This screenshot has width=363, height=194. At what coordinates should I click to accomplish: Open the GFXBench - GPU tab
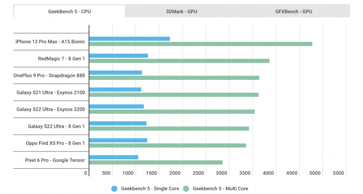coord(294,11)
